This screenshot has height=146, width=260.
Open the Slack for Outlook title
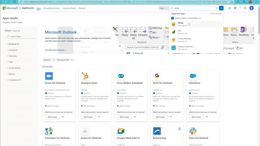coord(199,138)
